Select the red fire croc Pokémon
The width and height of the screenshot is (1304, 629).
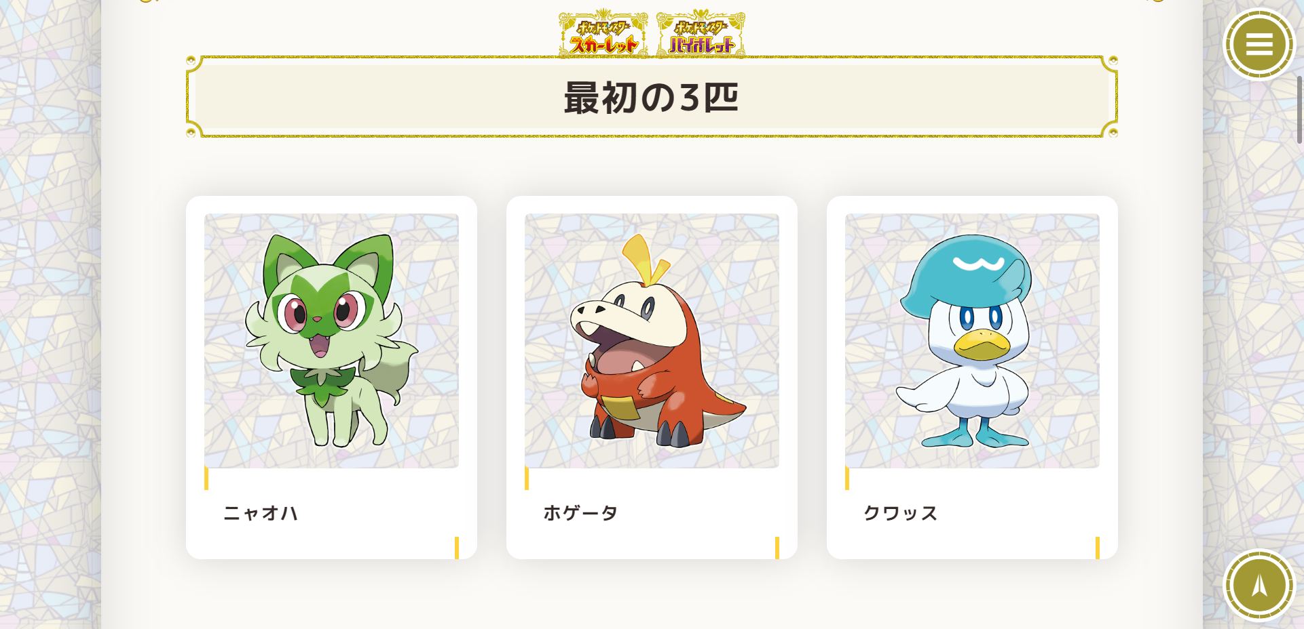(655, 341)
